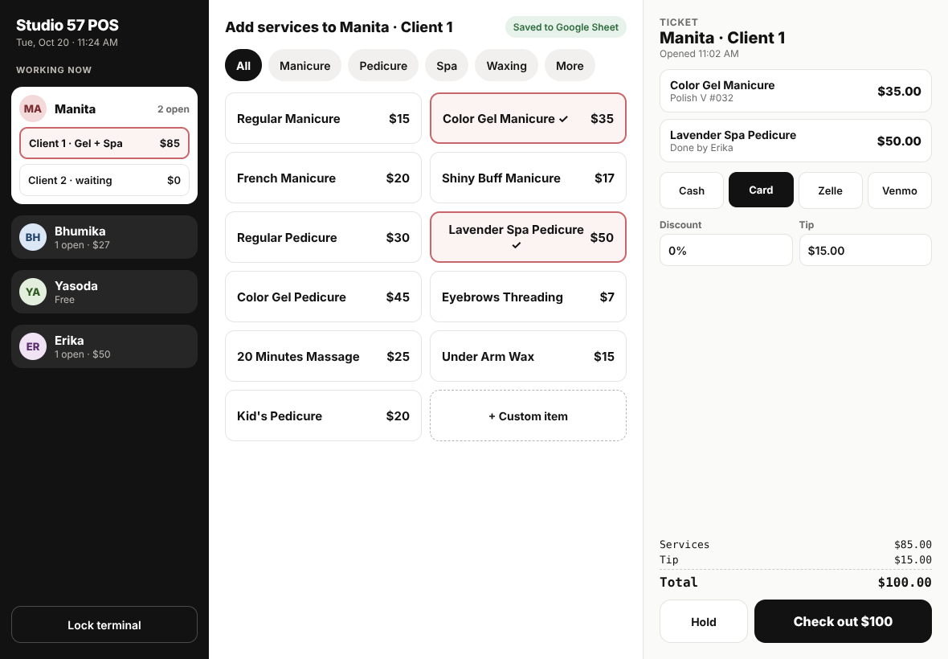The height and width of the screenshot is (659, 948).
Task: Click the Studio 57 POS title
Action: click(x=67, y=25)
